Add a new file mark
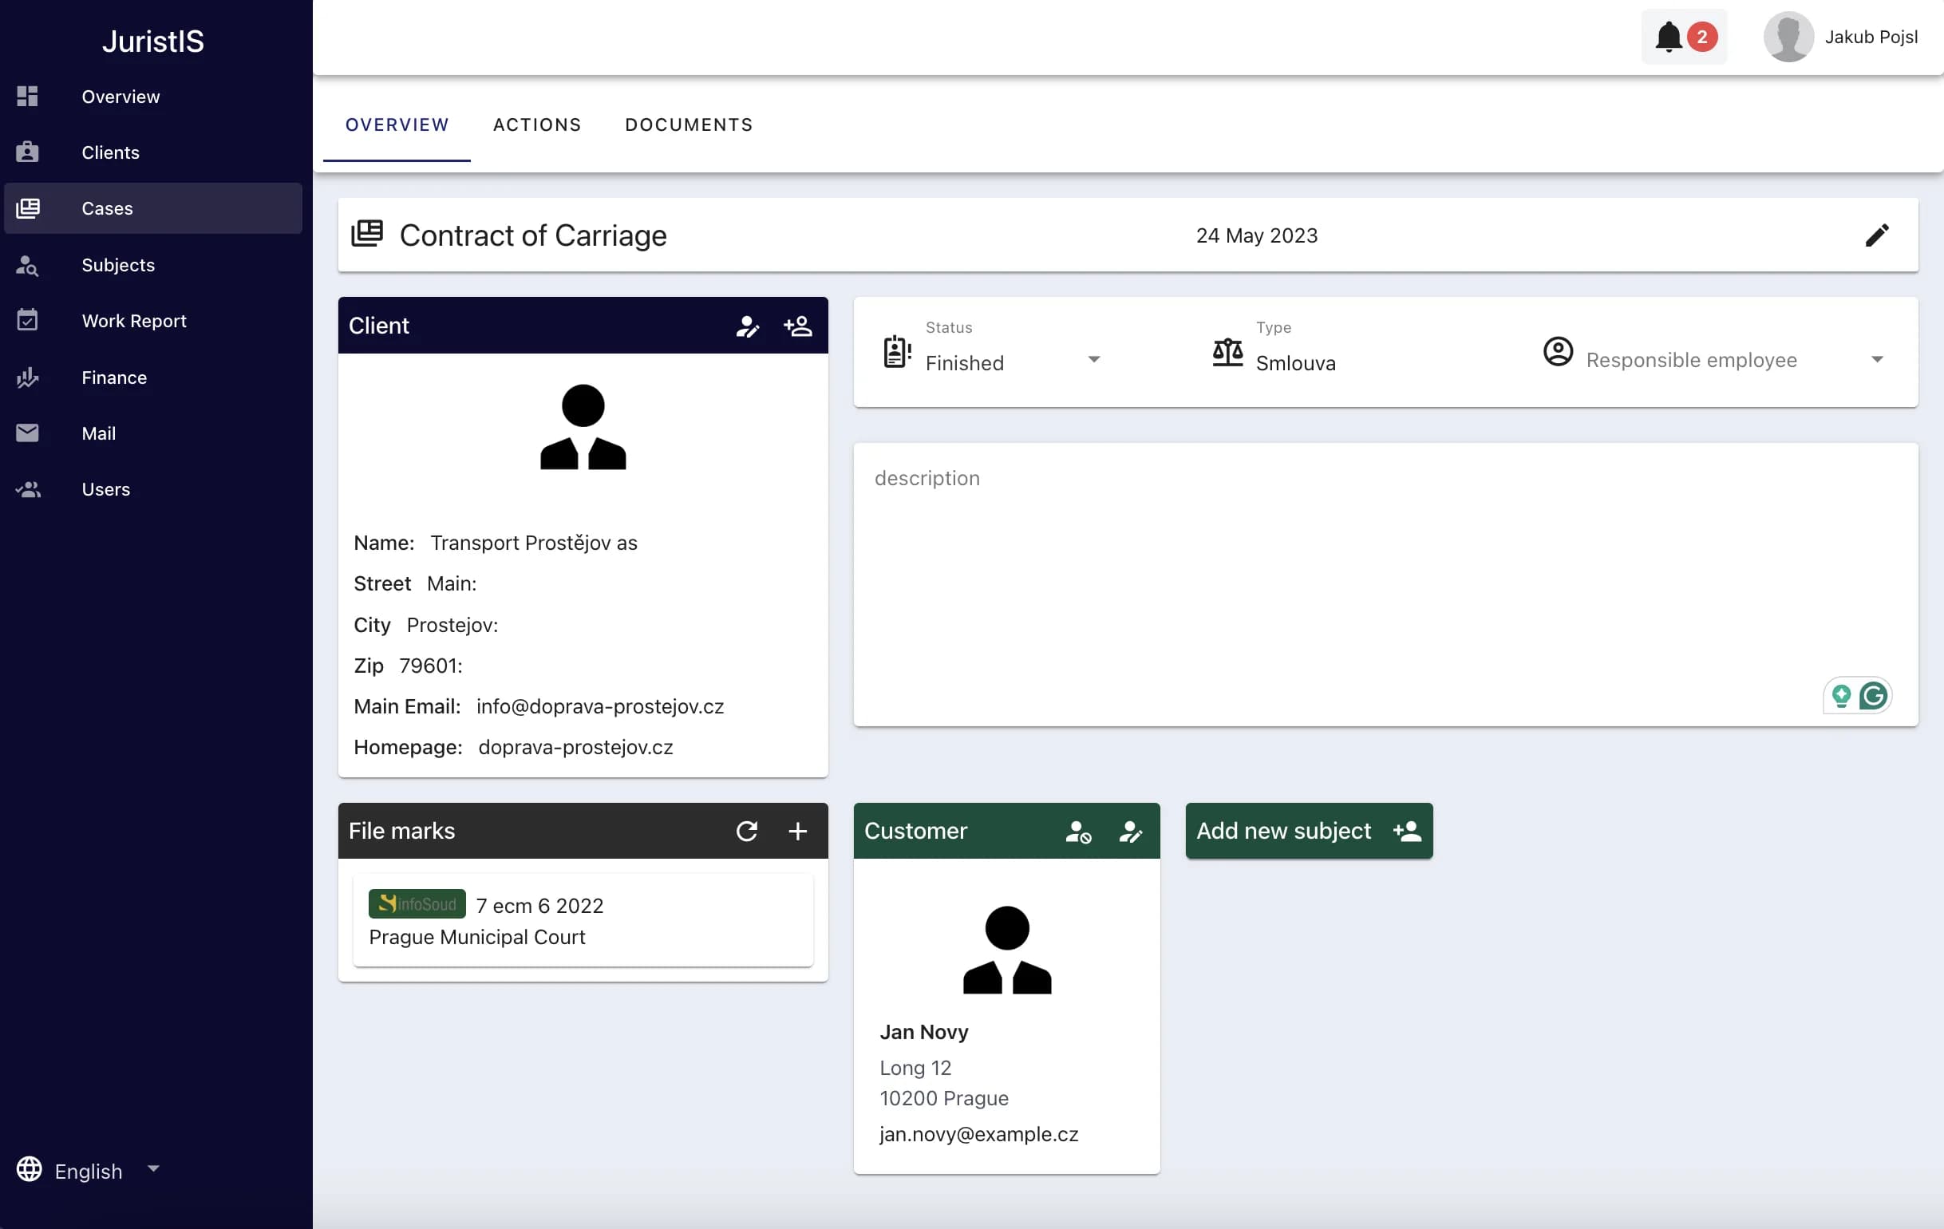This screenshot has height=1229, width=1944. click(797, 831)
